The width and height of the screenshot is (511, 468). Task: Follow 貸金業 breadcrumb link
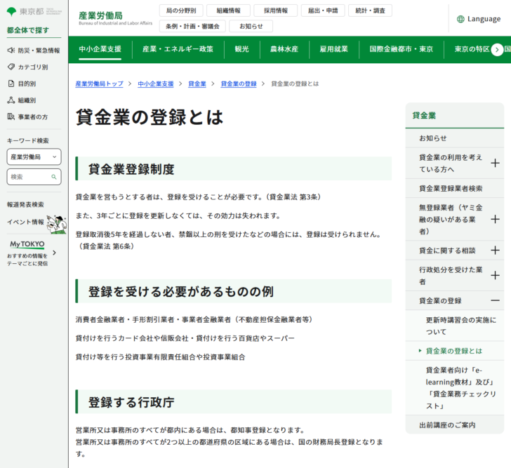click(x=197, y=83)
